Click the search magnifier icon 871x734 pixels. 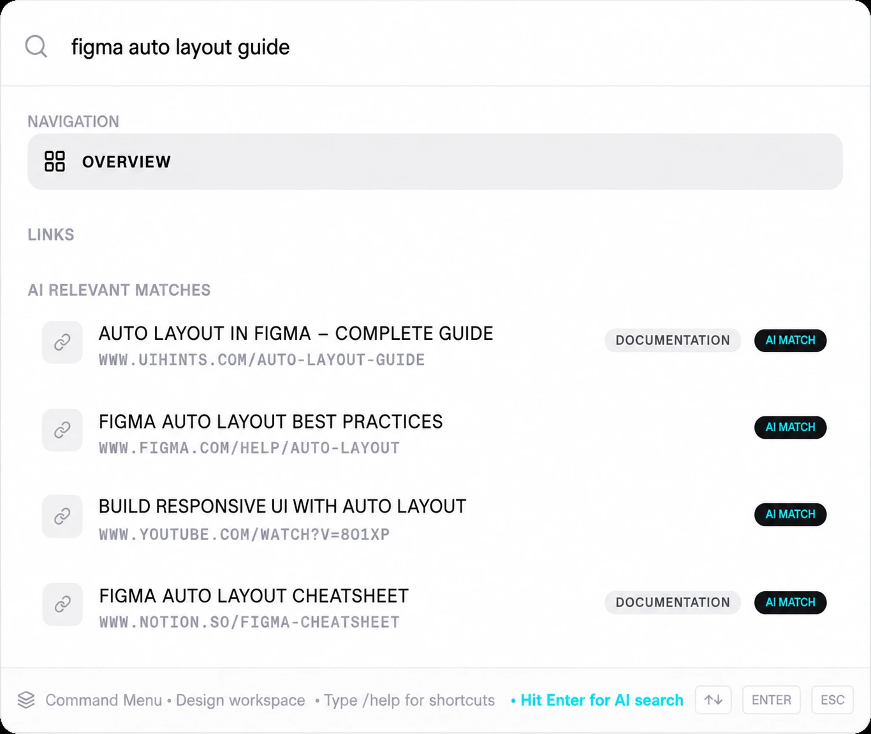pos(36,47)
